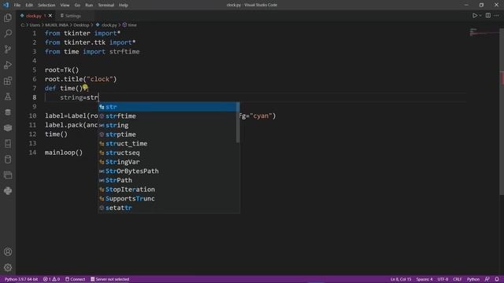Open the Edit menu
The height and width of the screenshot is (283, 504).
29,5
